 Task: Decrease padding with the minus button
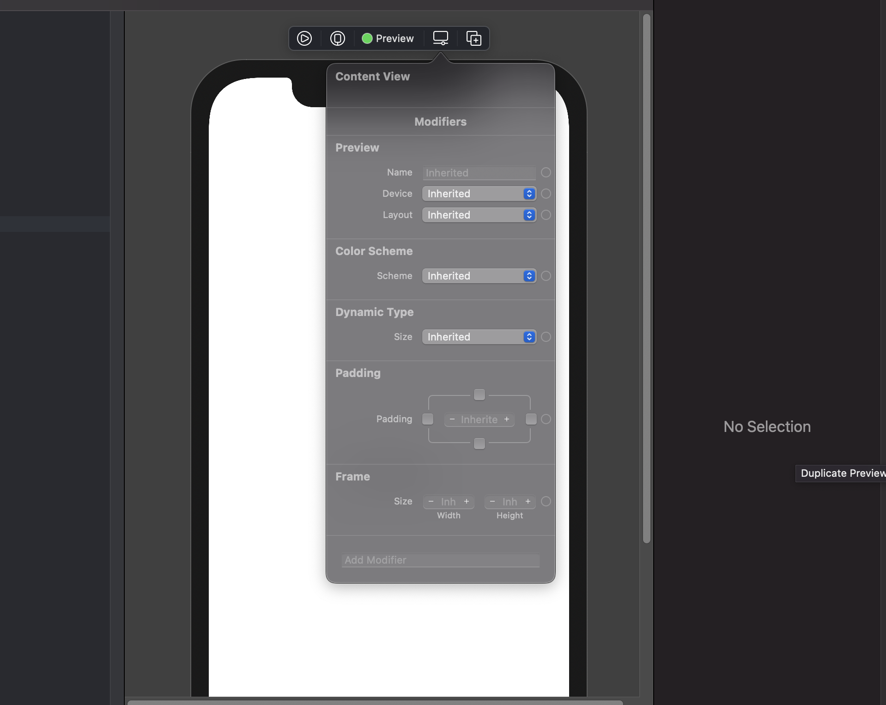click(452, 419)
